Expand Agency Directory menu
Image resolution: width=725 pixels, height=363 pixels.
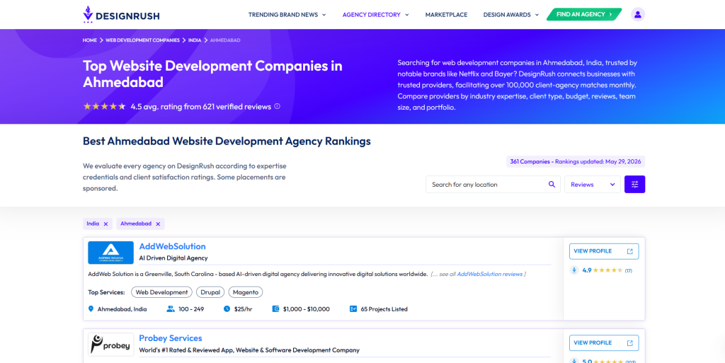[375, 15]
